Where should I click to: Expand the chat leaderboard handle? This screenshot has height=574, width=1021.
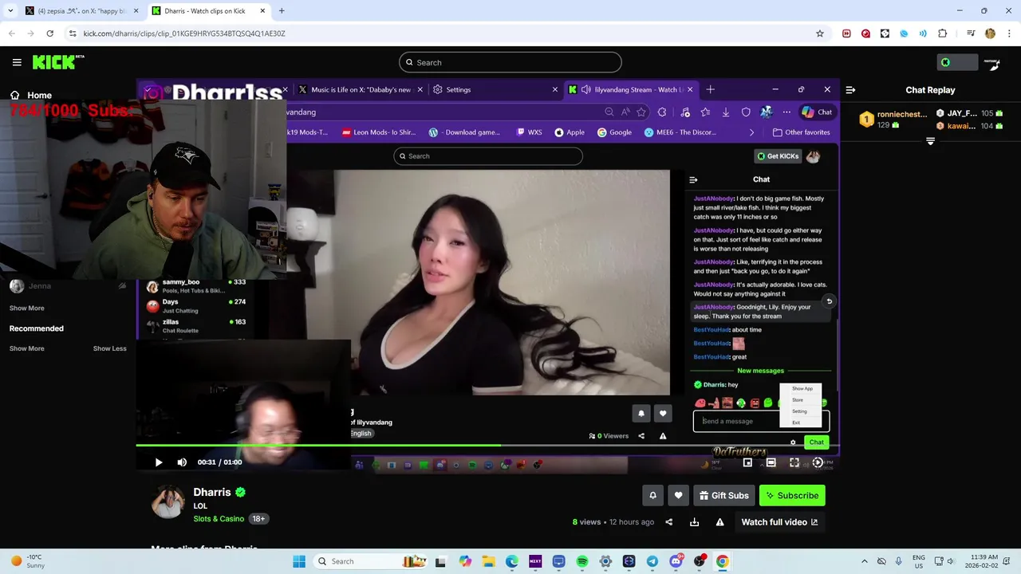(x=930, y=141)
